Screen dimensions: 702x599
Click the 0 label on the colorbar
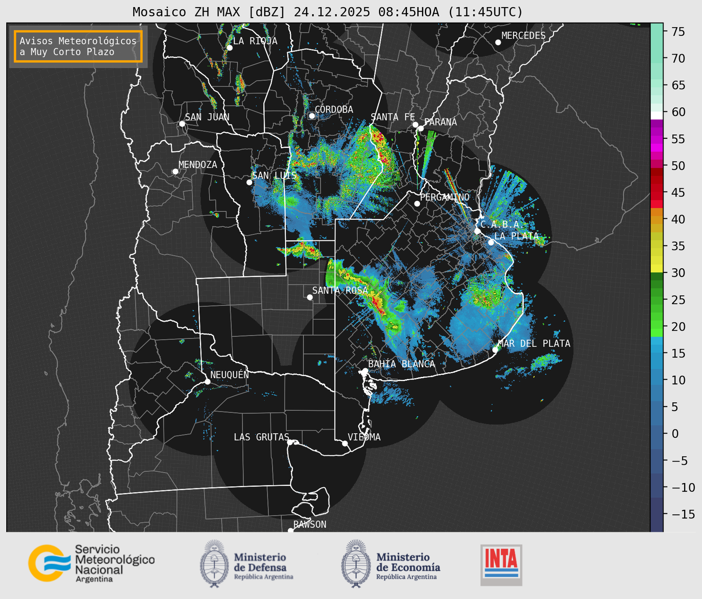click(675, 434)
